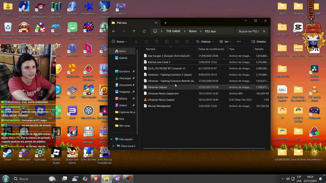Select Ultraman Nexus (Japan).bin file
The height and width of the screenshot is (183, 326).
tap(206, 94)
